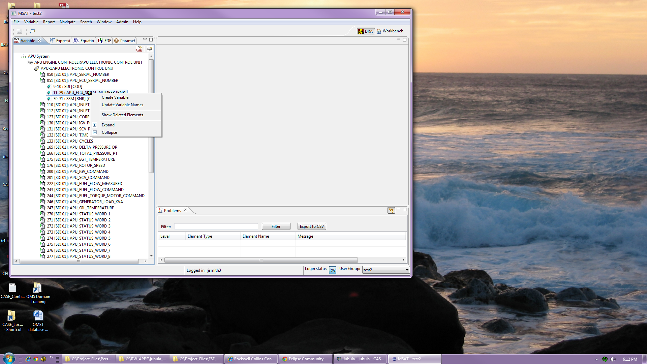Click the new variable VAR toolbar icon
The image size is (647, 364).
139,49
